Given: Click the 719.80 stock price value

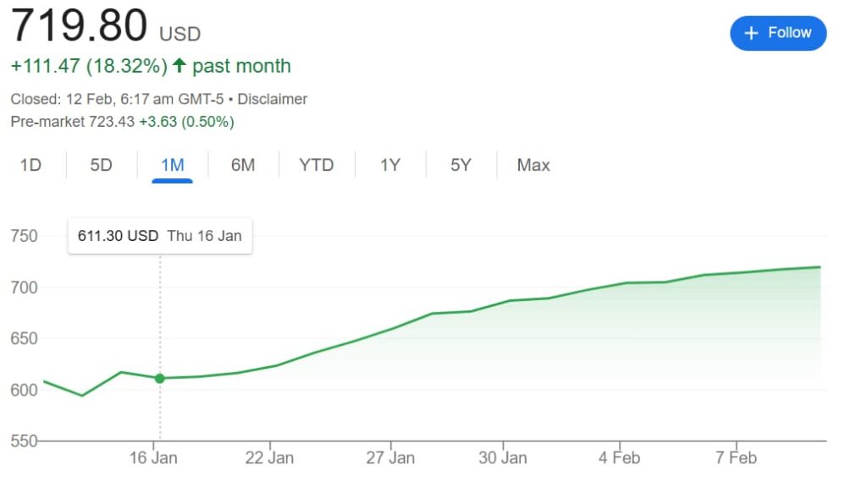Looking at the screenshot, I should point(79,25).
